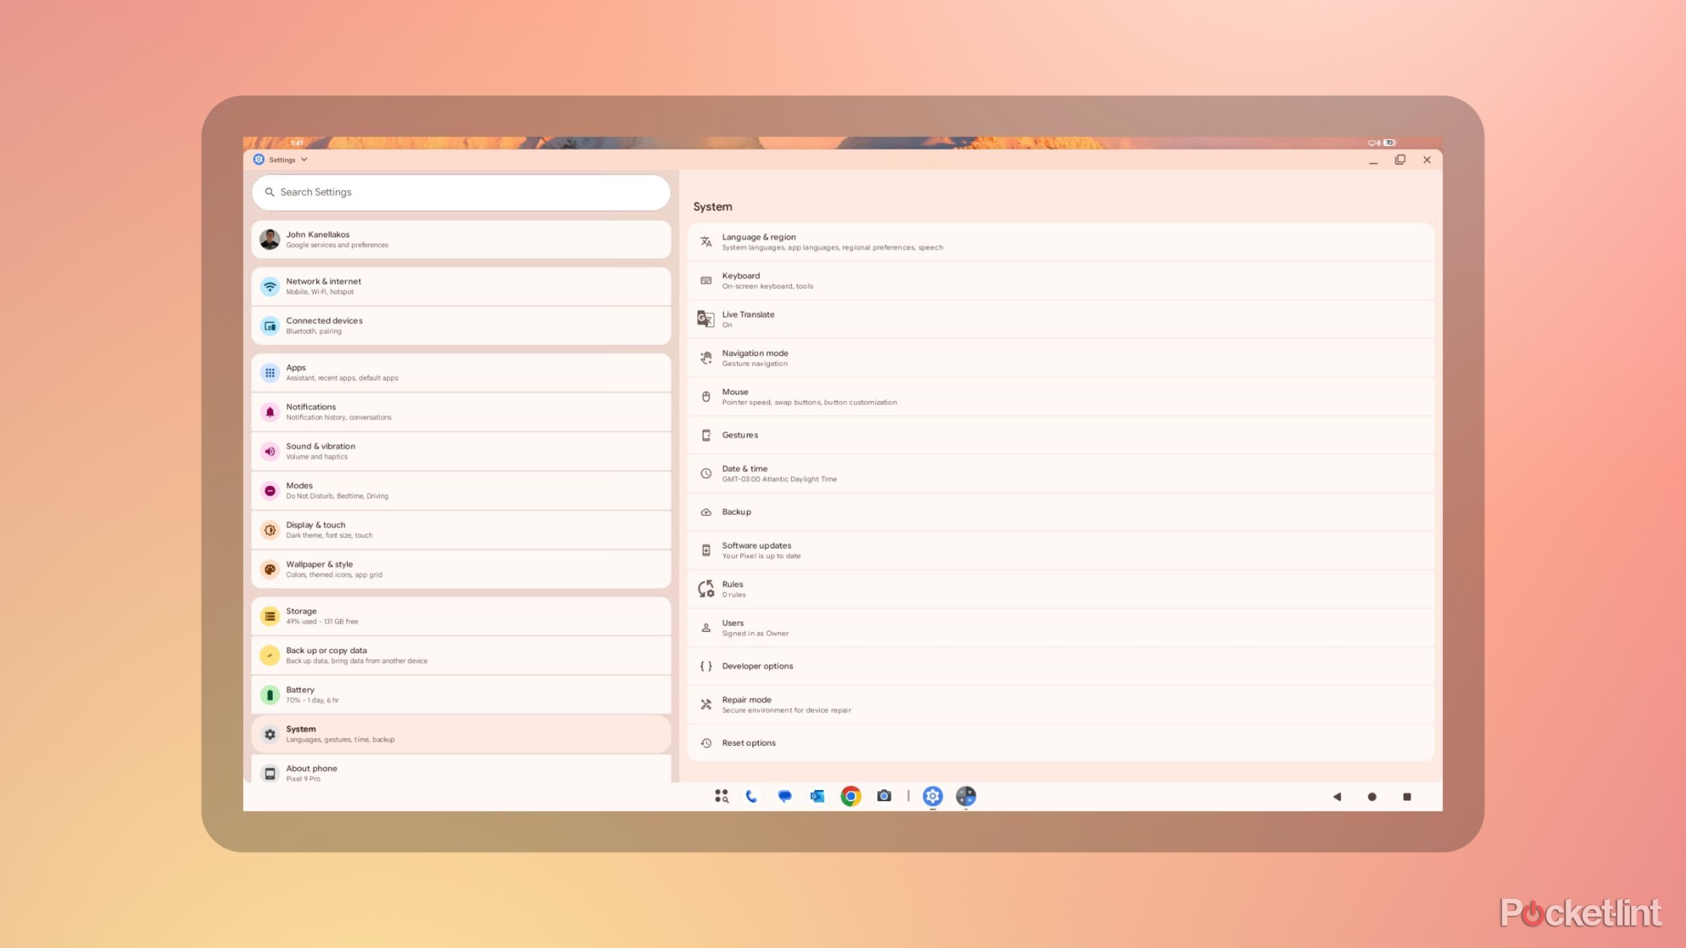Open Backup cloud icon
Image resolution: width=1686 pixels, height=948 pixels.
706,512
